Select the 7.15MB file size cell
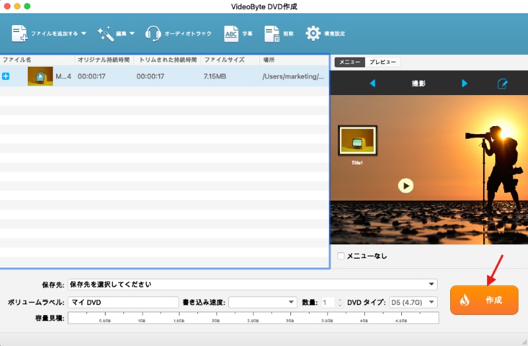 (x=215, y=77)
